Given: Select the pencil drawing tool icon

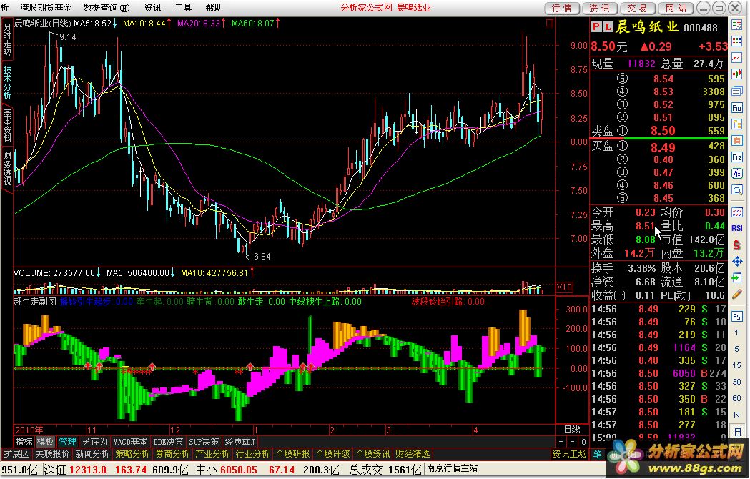Looking at the screenshot, I should click(x=737, y=295).
